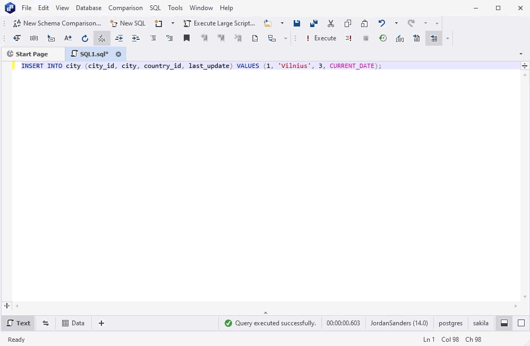Click the Copy toolbar icon
The height and width of the screenshot is (346, 530).
pos(348,23)
